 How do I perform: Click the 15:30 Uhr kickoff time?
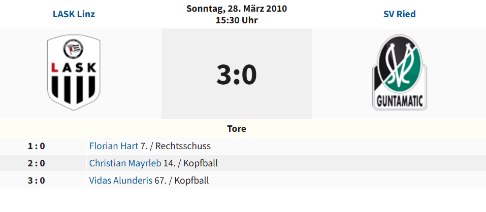pos(237,20)
